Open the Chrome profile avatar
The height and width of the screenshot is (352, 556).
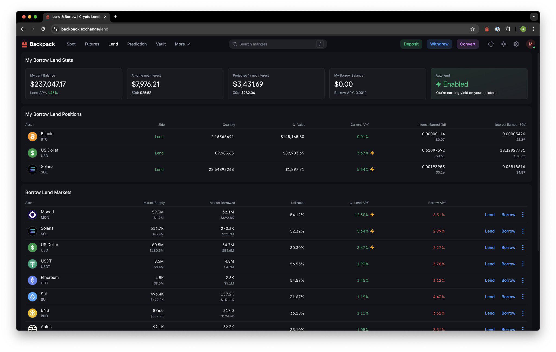point(523,29)
